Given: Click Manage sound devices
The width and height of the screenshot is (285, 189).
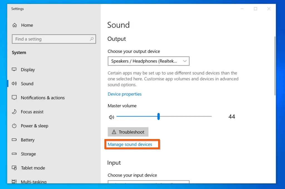Looking at the screenshot, I should [x=131, y=144].
